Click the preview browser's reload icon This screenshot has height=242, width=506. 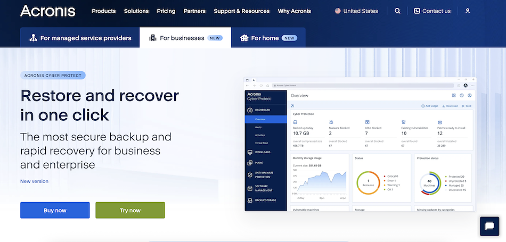261,86
